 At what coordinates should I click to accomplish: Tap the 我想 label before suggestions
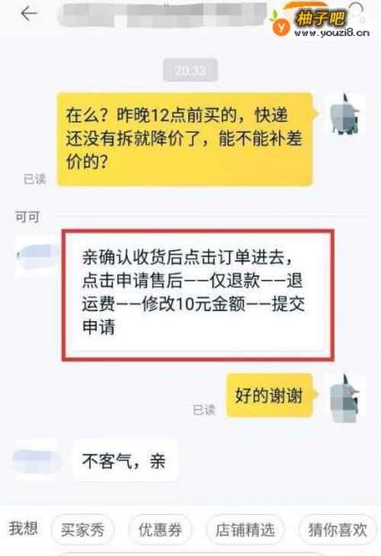[x=23, y=528]
